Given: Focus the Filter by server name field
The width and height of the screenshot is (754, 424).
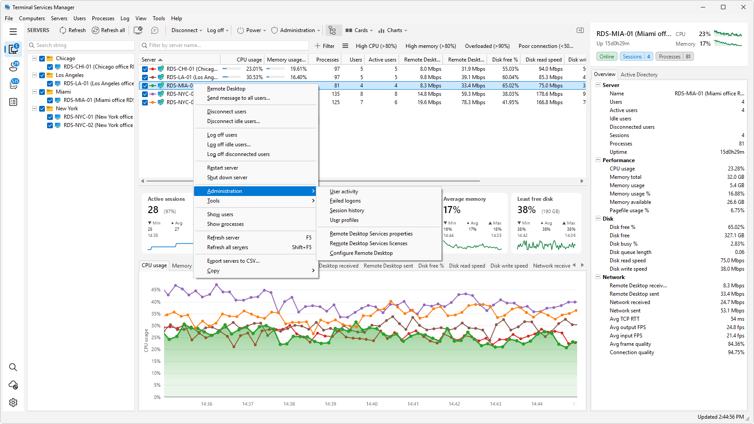Looking at the screenshot, I should [x=224, y=45].
